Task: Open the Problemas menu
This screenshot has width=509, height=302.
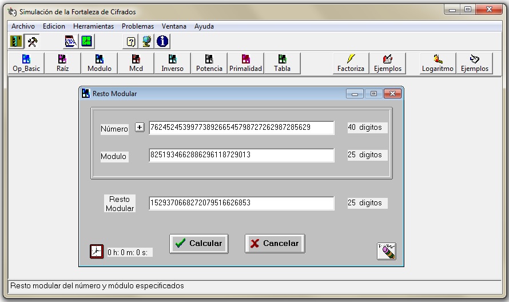Action: click(x=138, y=26)
